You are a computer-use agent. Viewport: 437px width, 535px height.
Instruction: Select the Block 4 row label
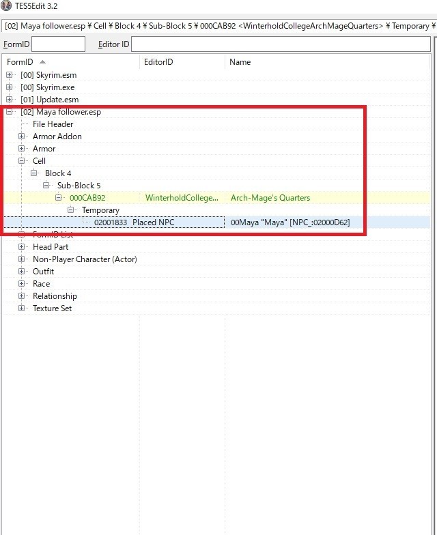pos(58,173)
